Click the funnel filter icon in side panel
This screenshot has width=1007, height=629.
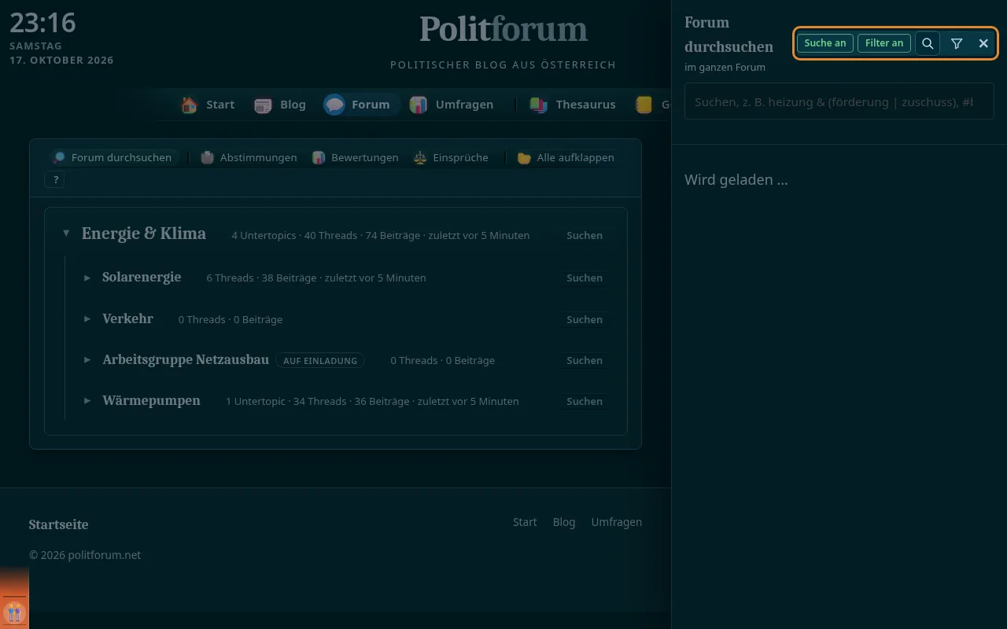(x=957, y=43)
